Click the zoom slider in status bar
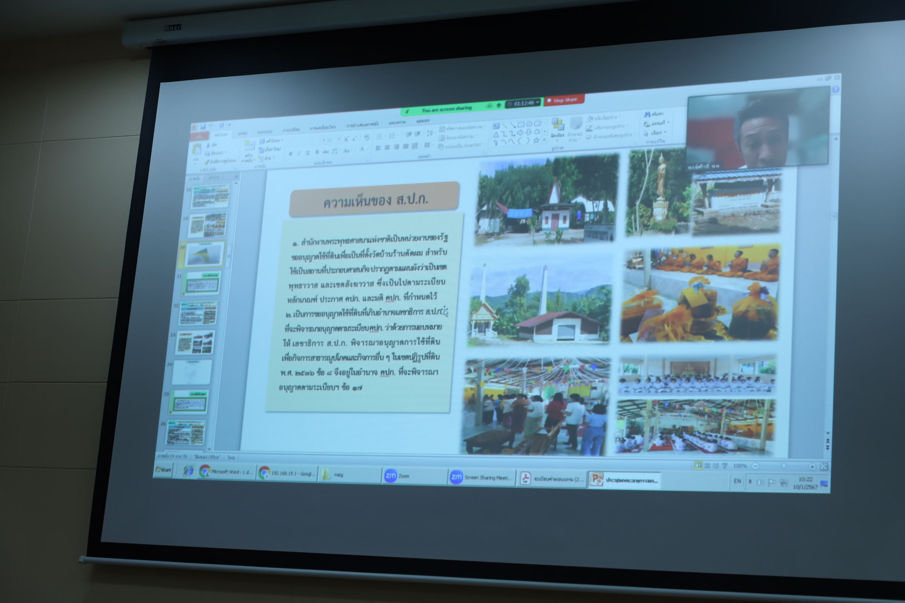 click(784, 466)
